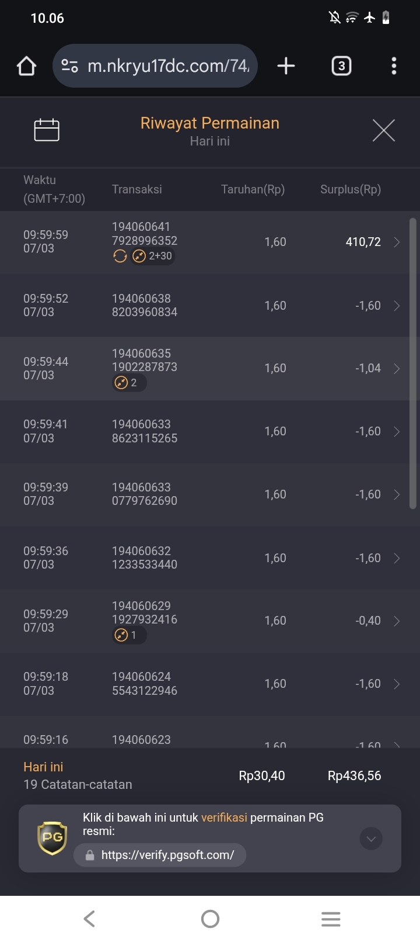Click the free spin 2+30 badge
420x942 pixels.
point(153,256)
